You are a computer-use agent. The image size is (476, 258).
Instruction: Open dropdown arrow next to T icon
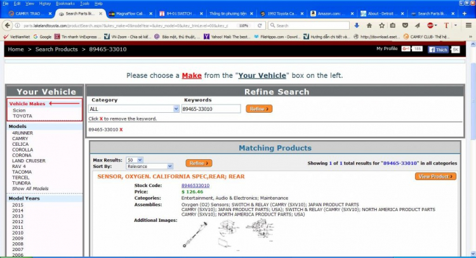(455, 25)
